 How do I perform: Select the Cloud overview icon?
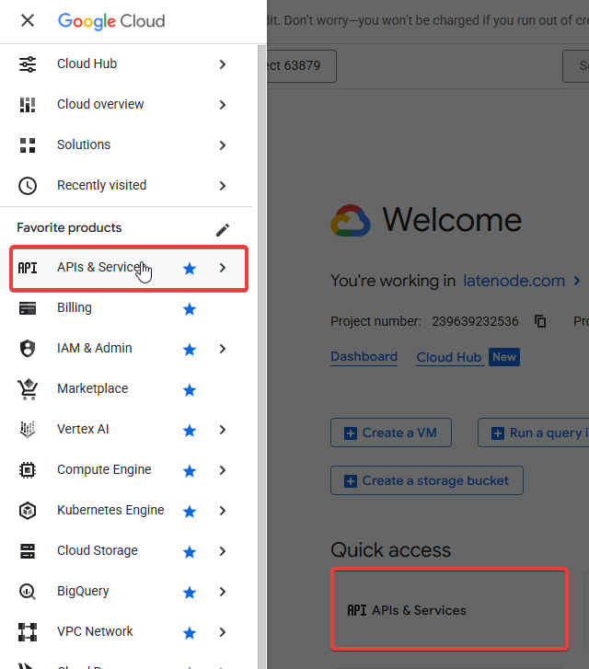[x=28, y=105]
